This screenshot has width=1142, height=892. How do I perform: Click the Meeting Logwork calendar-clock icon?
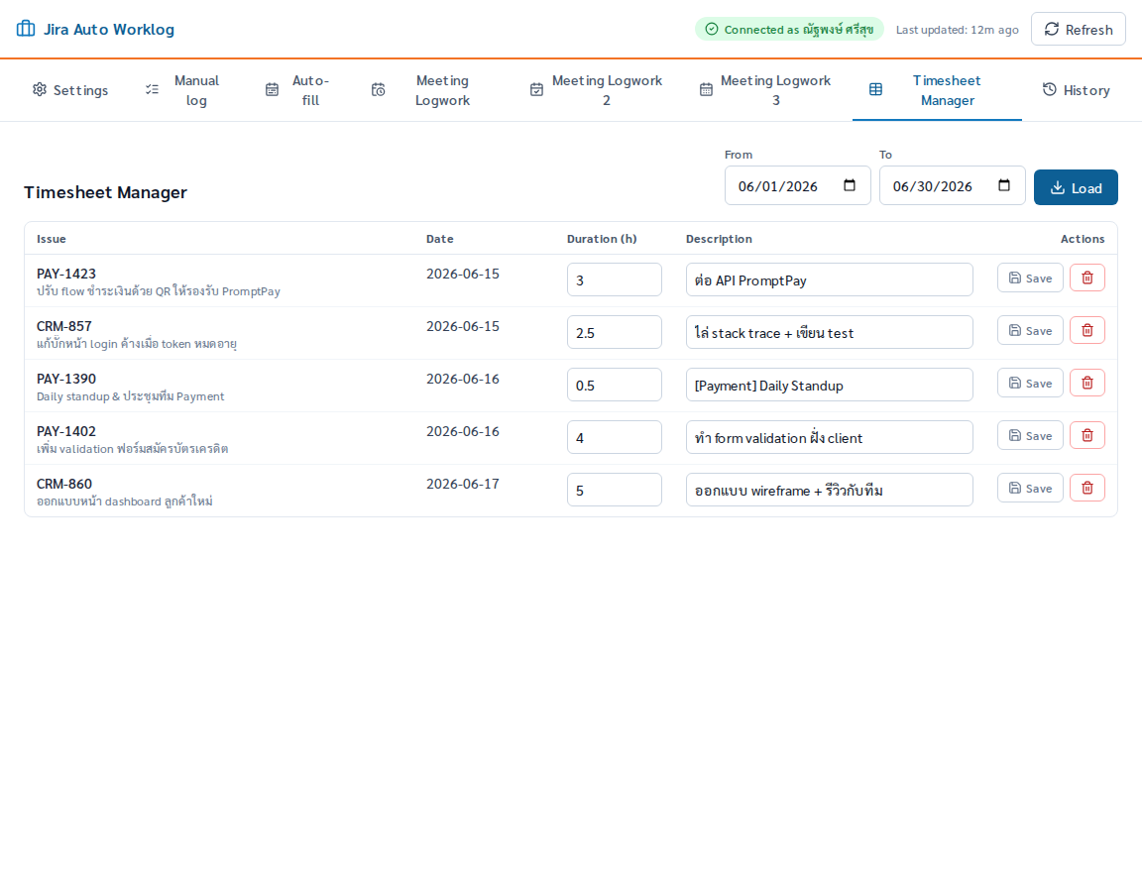pos(378,89)
